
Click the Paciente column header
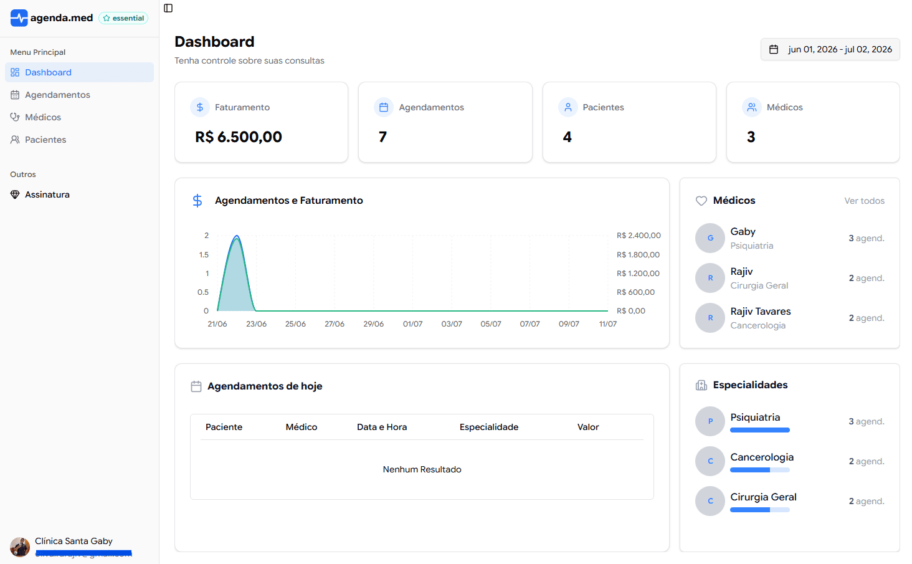point(224,427)
